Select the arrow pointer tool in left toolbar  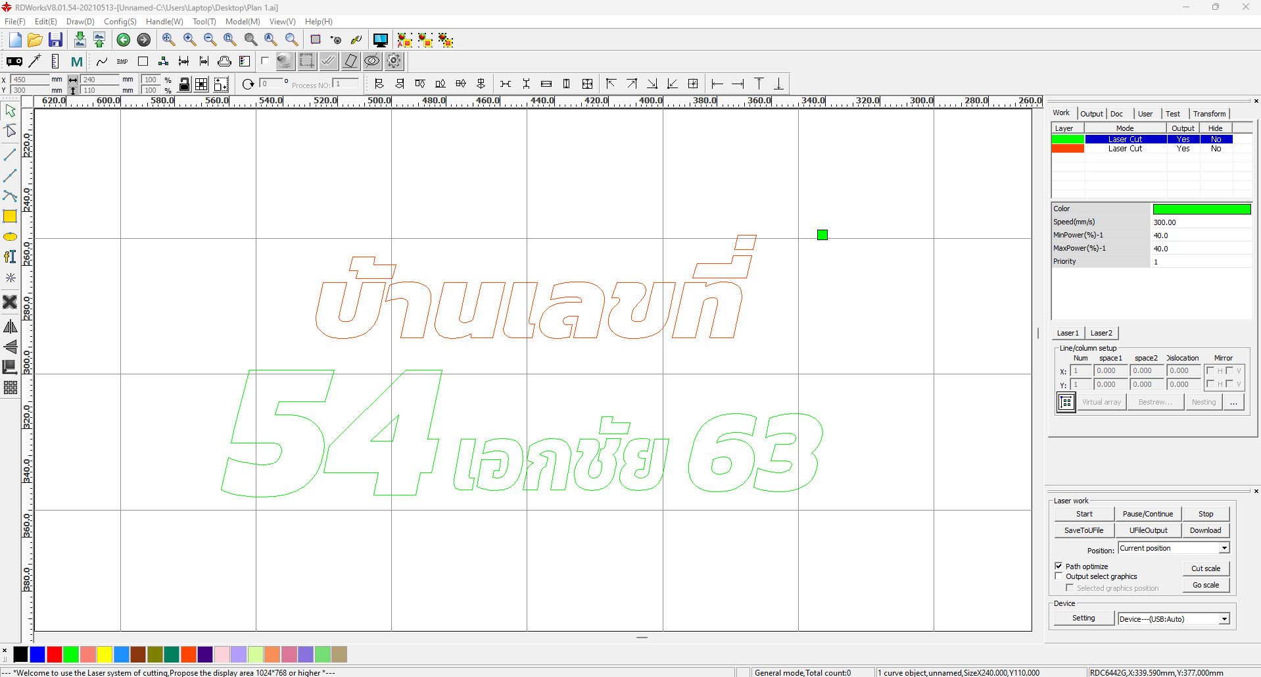coord(10,111)
